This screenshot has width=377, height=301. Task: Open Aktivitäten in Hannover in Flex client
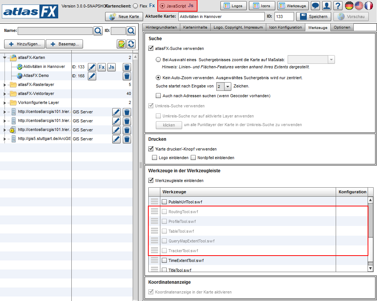pos(102,67)
